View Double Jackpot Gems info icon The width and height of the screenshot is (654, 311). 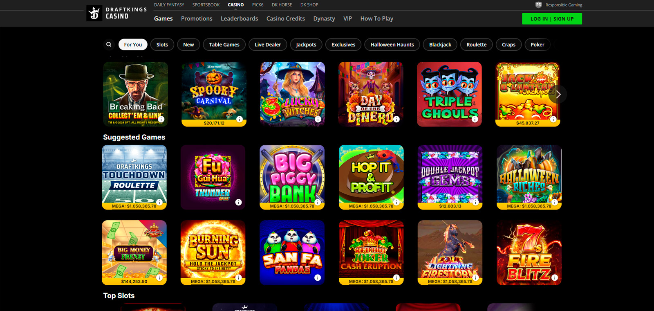475,202
